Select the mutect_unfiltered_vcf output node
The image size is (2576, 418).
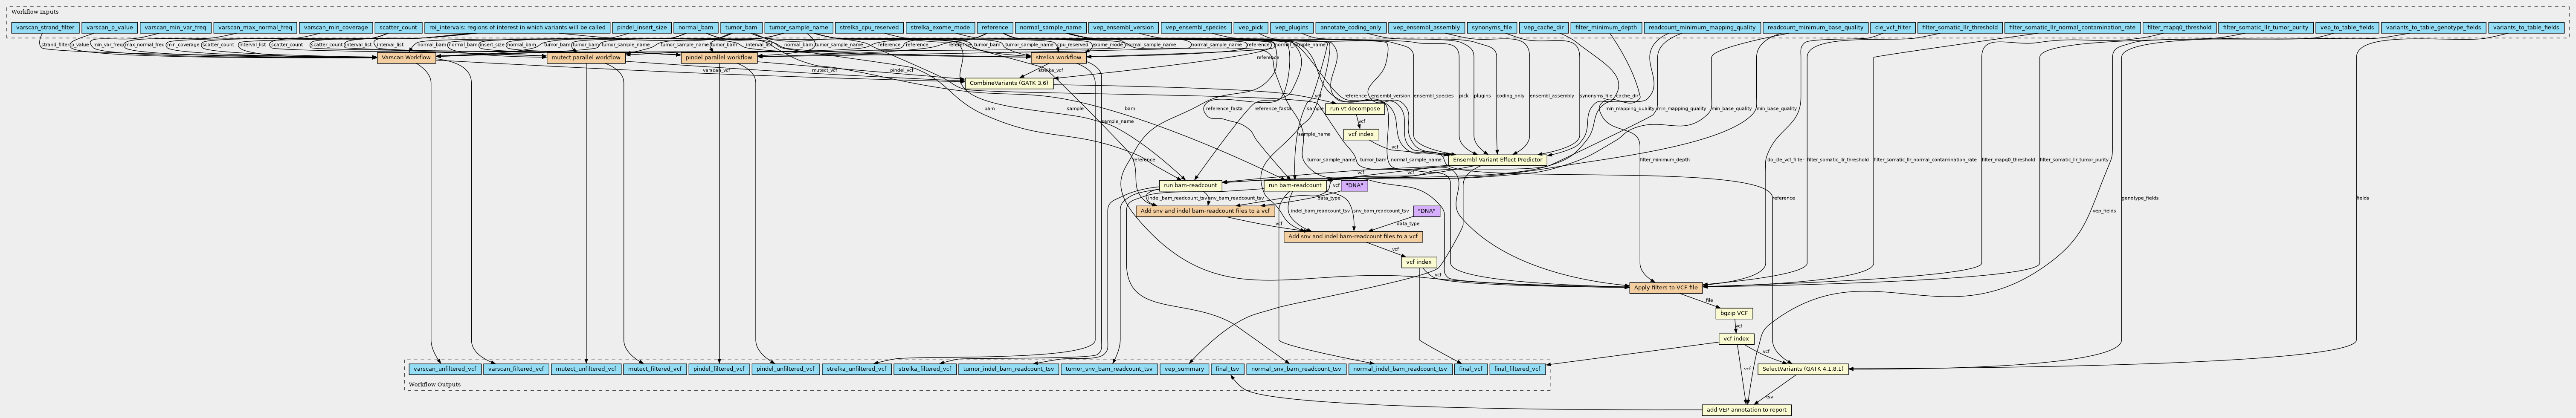coord(585,369)
